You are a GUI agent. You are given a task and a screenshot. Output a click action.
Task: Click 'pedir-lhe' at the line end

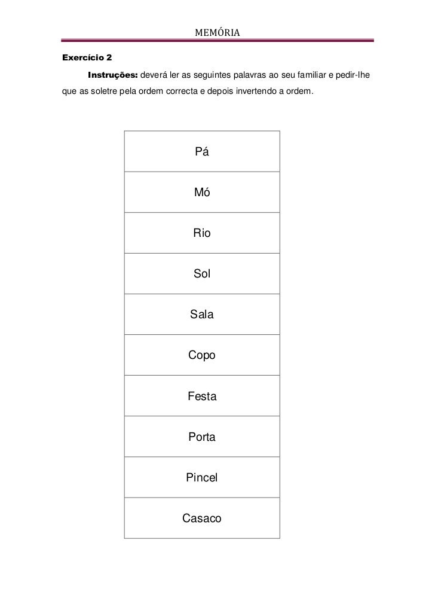pyautogui.click(x=353, y=75)
